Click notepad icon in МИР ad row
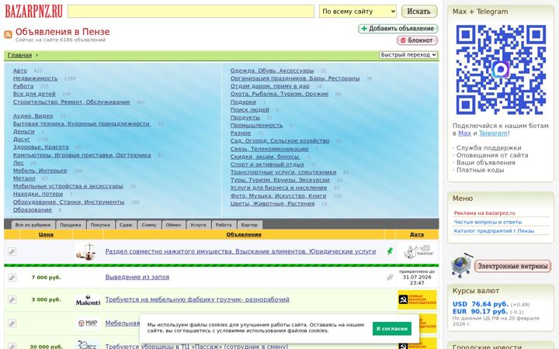The image size is (559, 349). (x=12, y=323)
